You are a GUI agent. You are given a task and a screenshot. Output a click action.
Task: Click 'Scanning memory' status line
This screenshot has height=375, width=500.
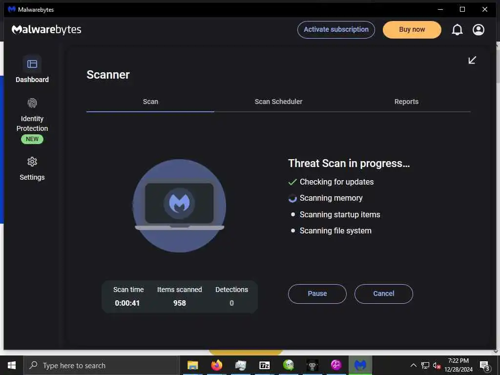point(331,198)
